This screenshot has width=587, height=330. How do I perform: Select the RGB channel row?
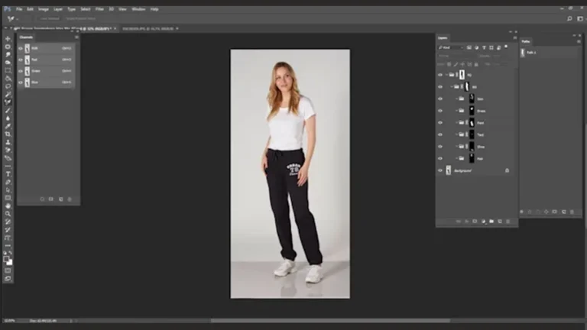point(46,47)
